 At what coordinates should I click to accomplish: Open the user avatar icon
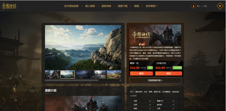(193, 6)
